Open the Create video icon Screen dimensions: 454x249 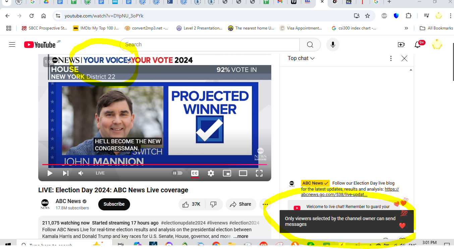[x=401, y=45]
